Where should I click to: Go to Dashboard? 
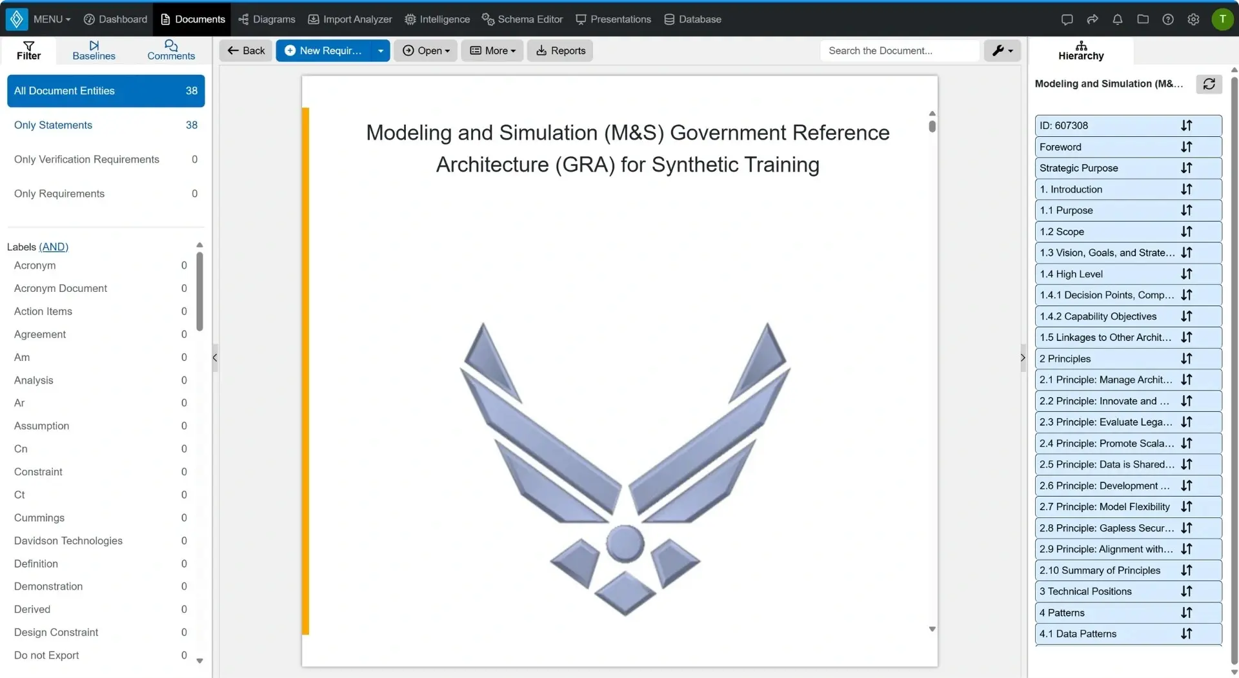coord(116,19)
